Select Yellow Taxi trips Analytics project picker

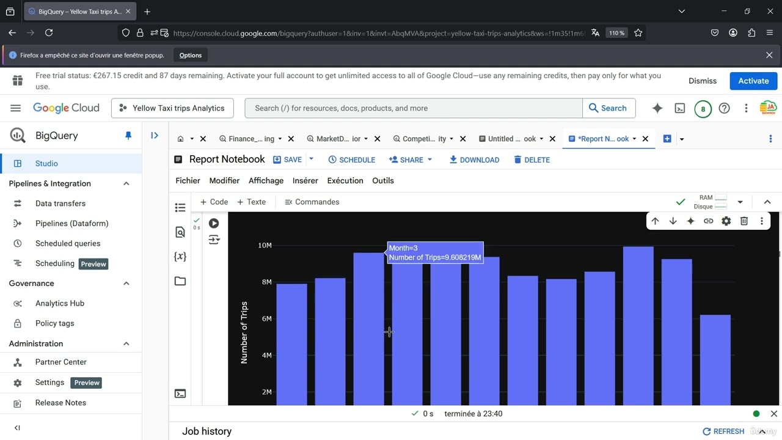172,108
